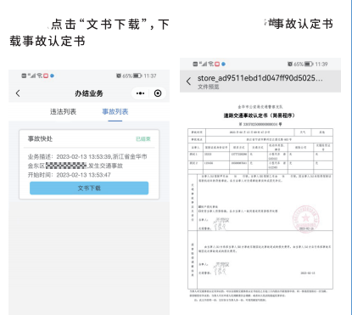352x315 pixels.
Task: Tap the circular close target icon in 办结业务 header
Action: click(158, 93)
